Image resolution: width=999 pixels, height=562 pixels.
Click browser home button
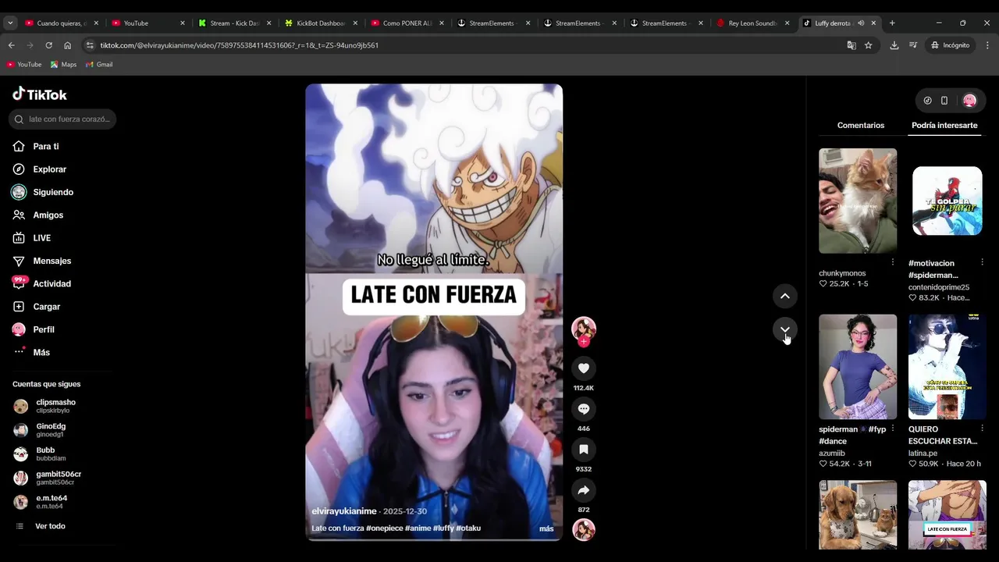pyautogui.click(x=67, y=45)
